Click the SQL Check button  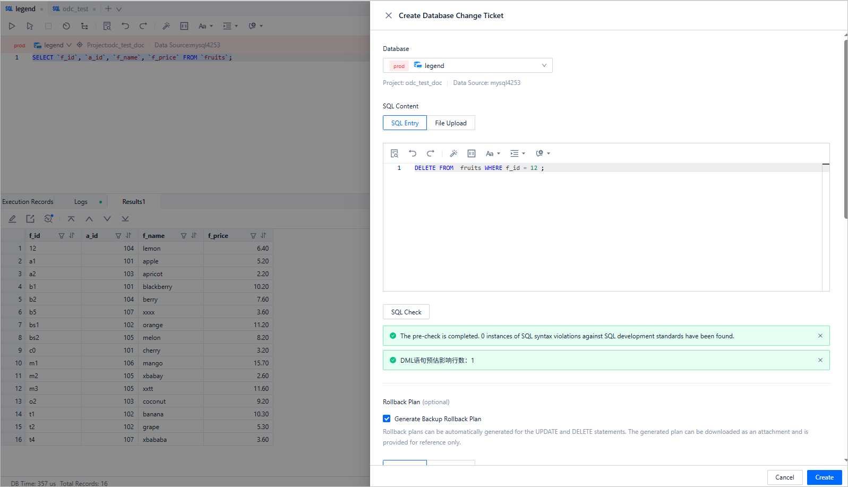pos(406,312)
